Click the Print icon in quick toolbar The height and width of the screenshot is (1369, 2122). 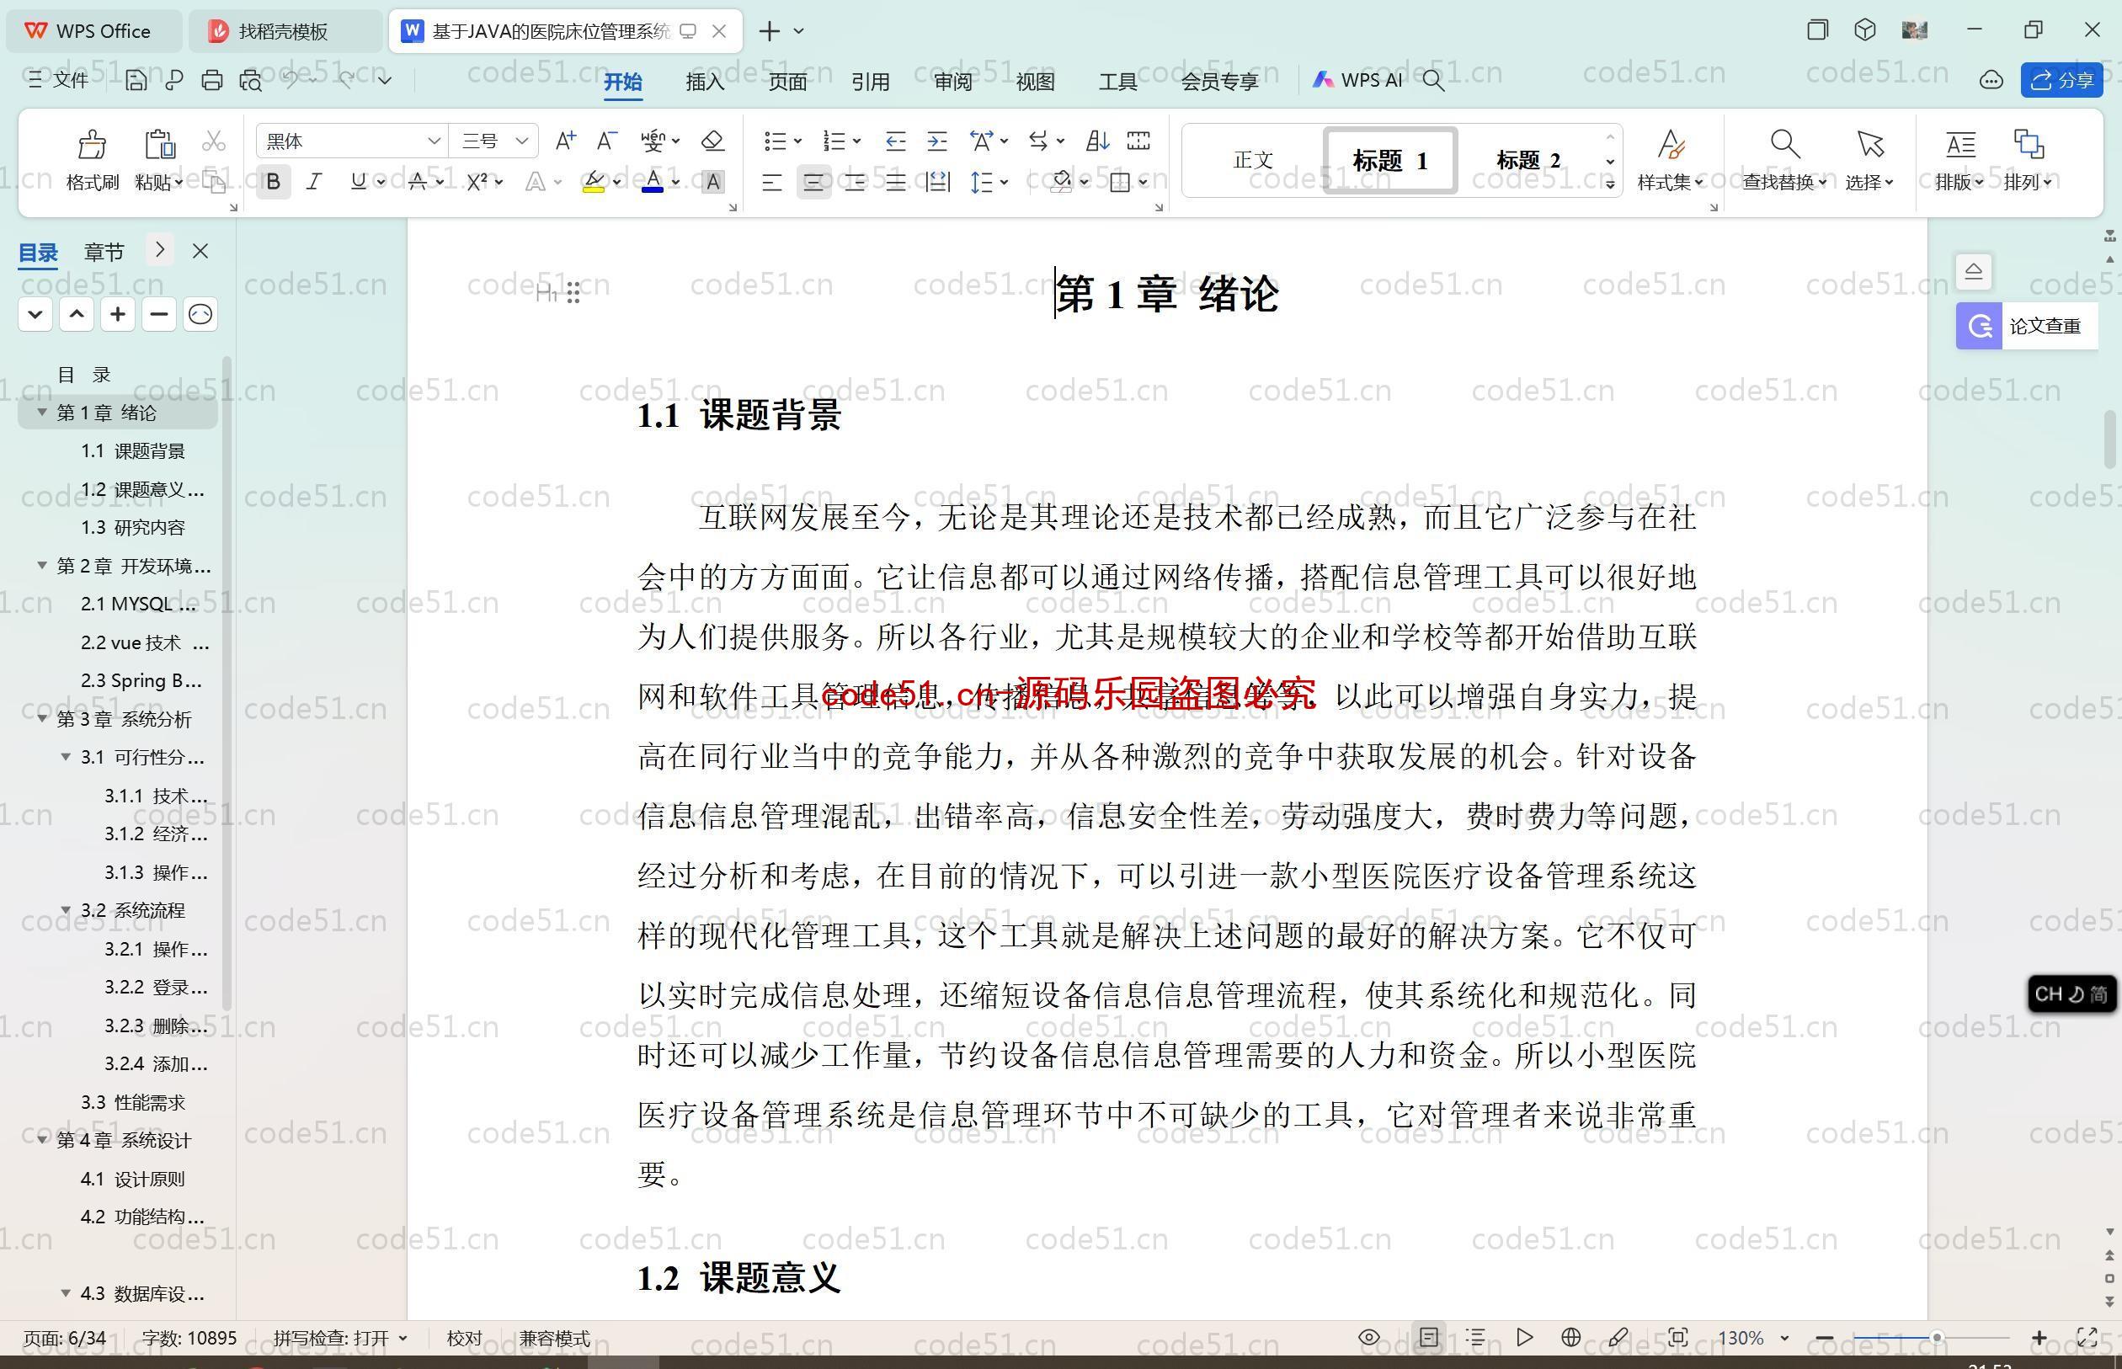211,80
